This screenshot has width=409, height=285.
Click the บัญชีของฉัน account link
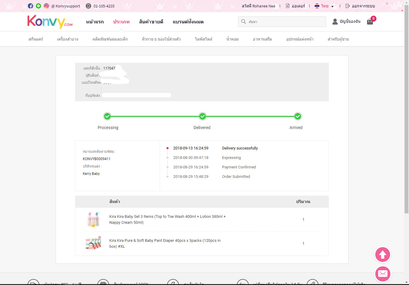tap(350, 22)
